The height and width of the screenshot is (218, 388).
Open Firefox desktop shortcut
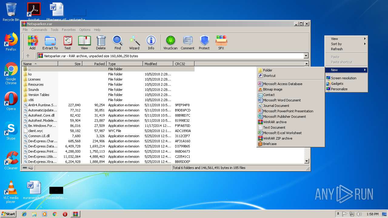(11, 42)
